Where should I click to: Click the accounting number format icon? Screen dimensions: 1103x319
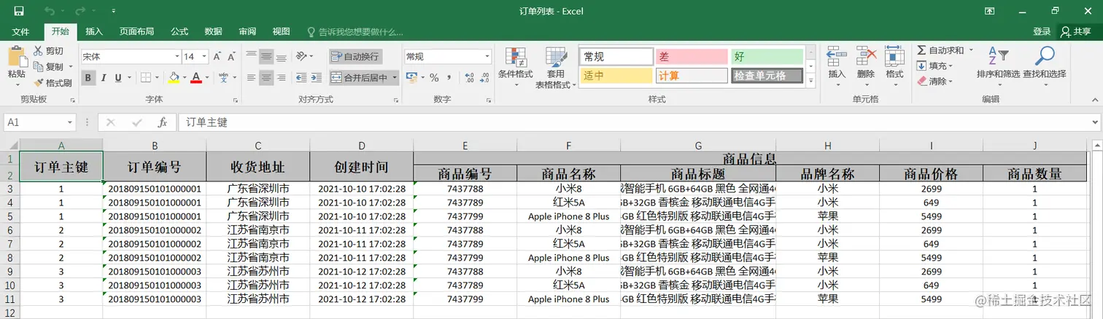(411, 77)
